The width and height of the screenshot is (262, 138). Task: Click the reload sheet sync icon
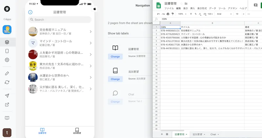[x=7, y=82]
